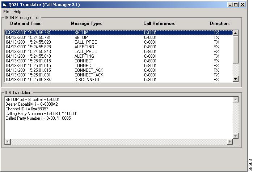Select the CALL_PROC row at 15:24:55.828

point(119,42)
